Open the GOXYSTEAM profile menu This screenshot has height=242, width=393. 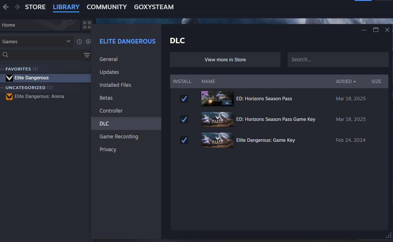[x=154, y=7]
